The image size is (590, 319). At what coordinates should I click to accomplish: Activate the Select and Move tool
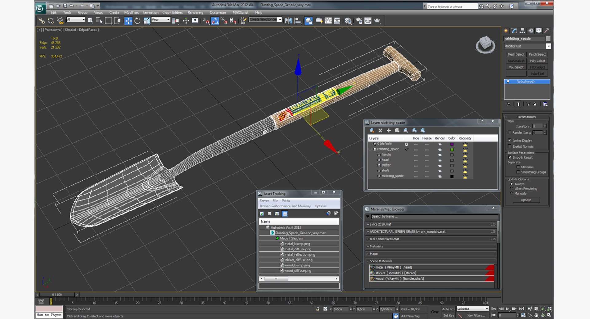(x=128, y=21)
